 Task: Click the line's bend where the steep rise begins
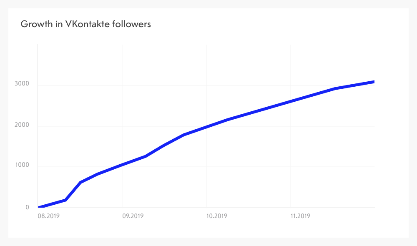[65, 200]
